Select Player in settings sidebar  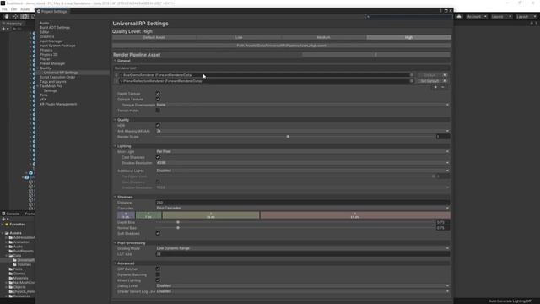pos(45,59)
